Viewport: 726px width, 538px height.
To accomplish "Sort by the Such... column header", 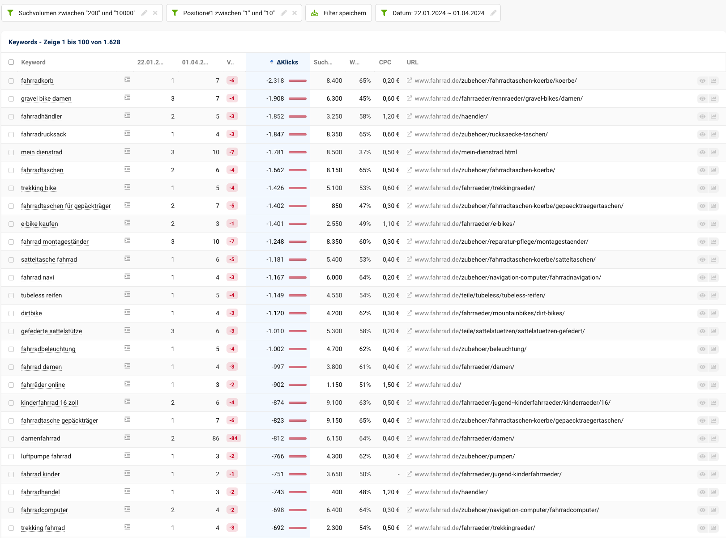I will (323, 62).
